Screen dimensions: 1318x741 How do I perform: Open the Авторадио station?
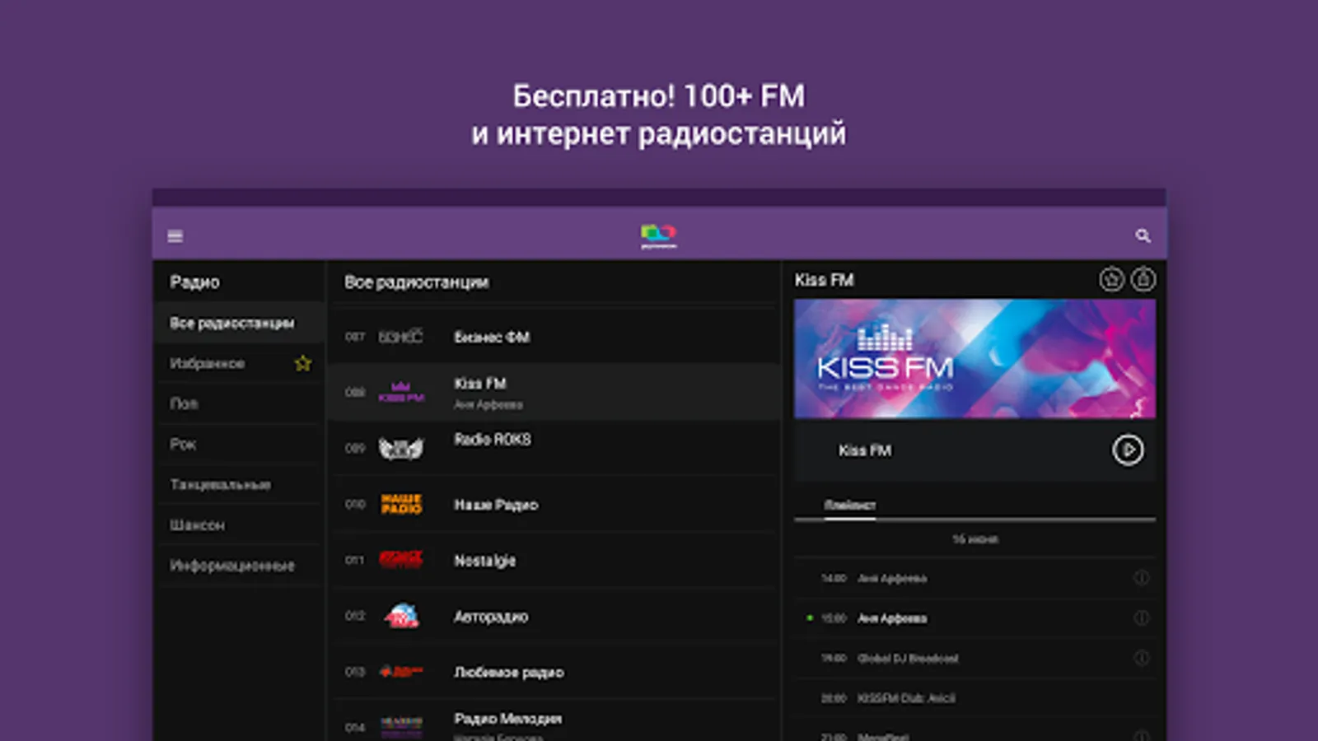(554, 616)
